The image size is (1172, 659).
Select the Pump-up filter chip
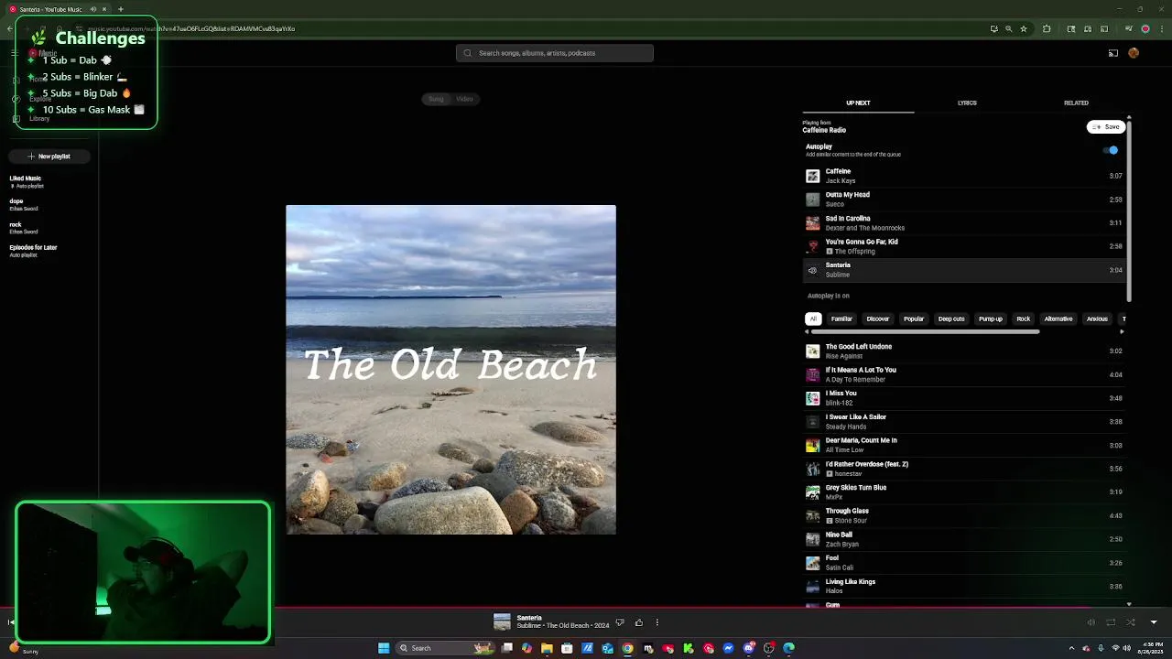click(991, 319)
